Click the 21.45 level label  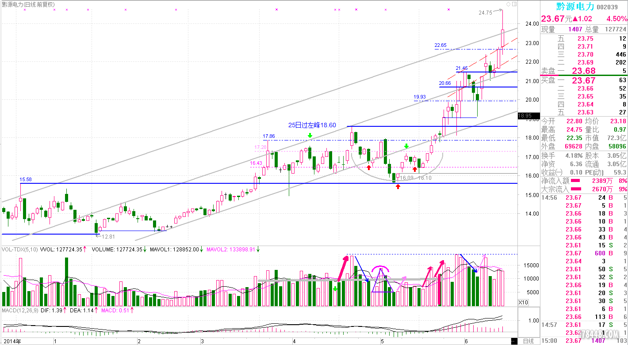tap(462, 68)
